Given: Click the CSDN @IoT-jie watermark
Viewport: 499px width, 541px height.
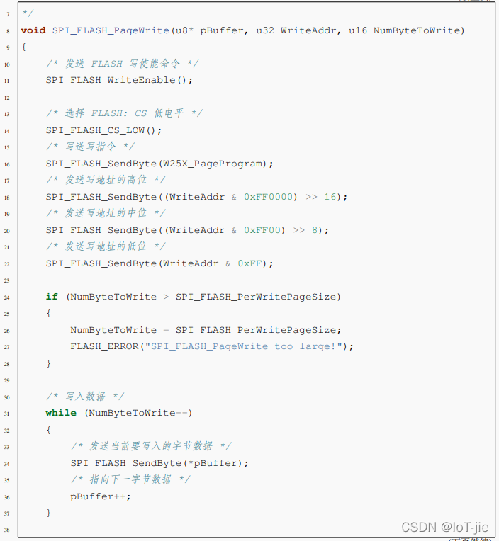Looking at the screenshot, I should click(x=444, y=527).
